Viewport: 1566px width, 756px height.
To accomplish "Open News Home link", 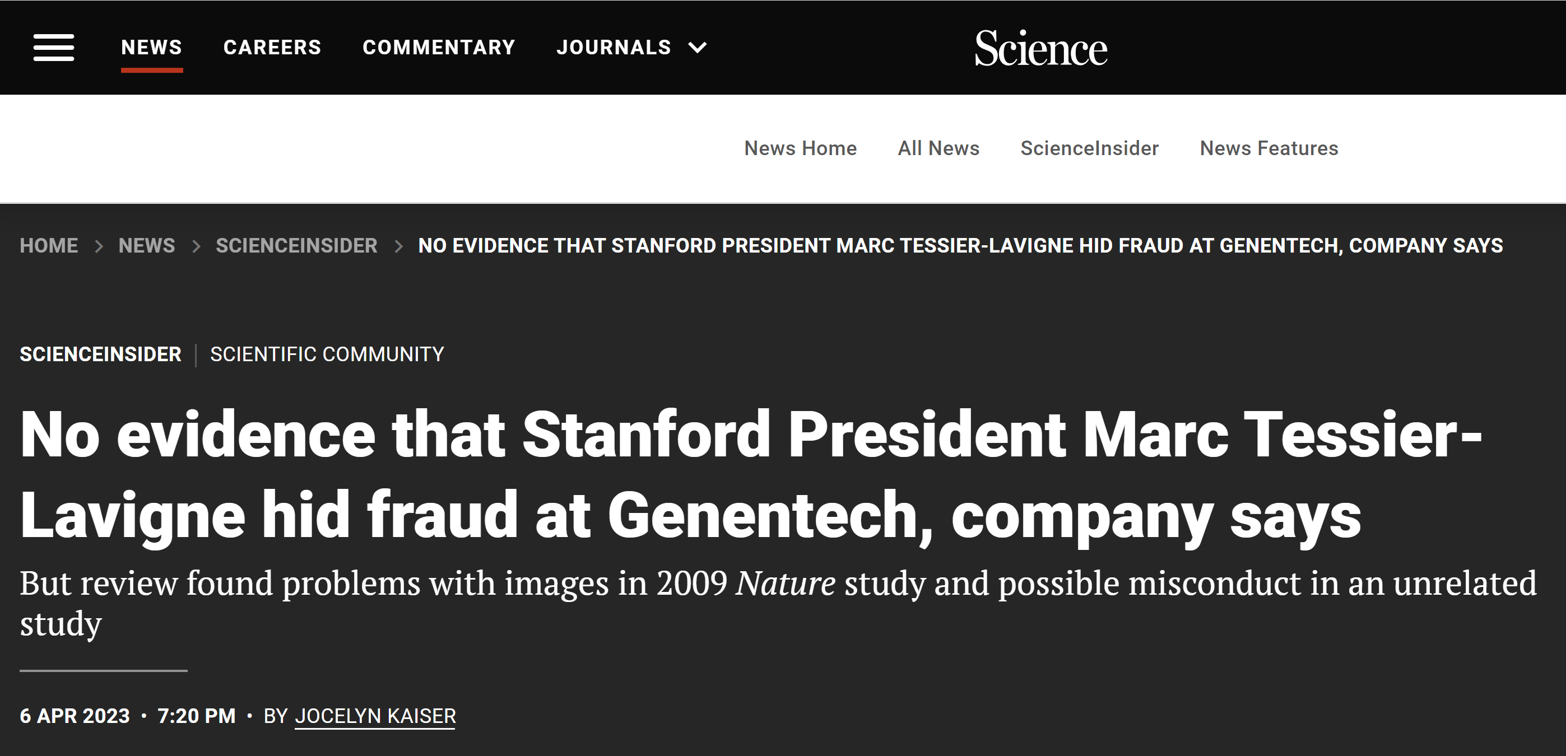I will (x=800, y=148).
